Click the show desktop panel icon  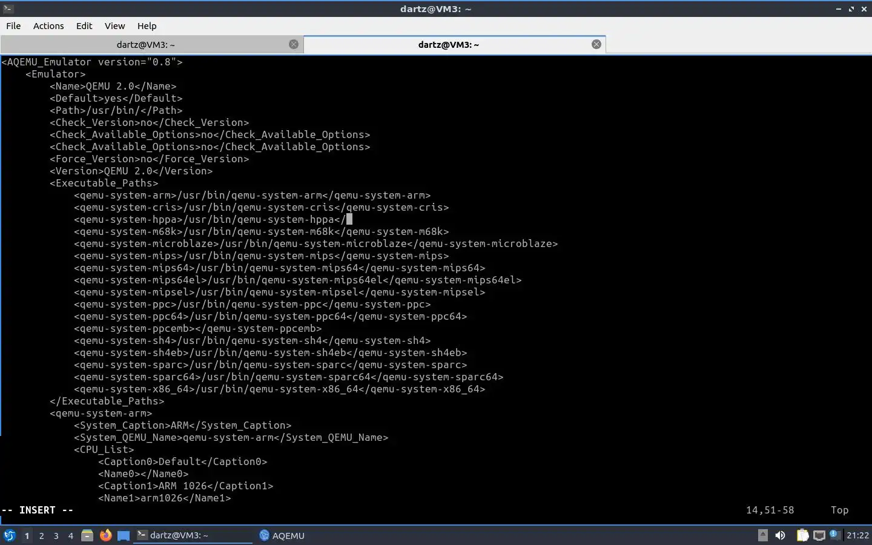[124, 535]
